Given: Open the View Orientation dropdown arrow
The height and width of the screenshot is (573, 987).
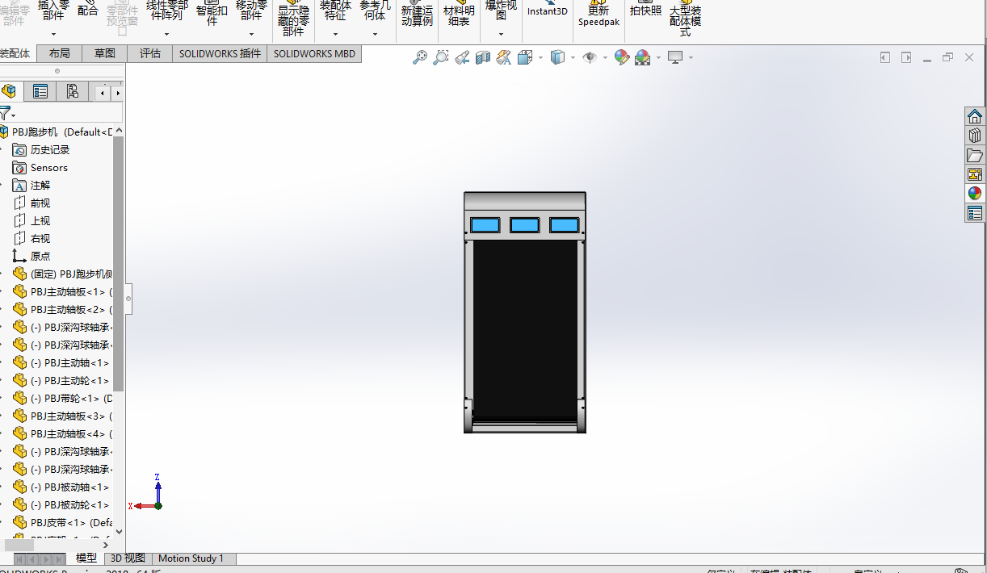Looking at the screenshot, I should click(540, 57).
